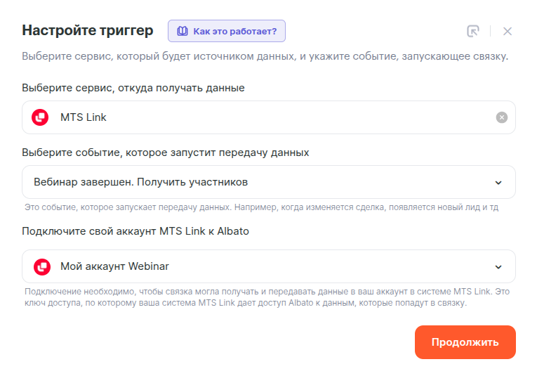Click the MTS Link logo in service field

coord(41,117)
